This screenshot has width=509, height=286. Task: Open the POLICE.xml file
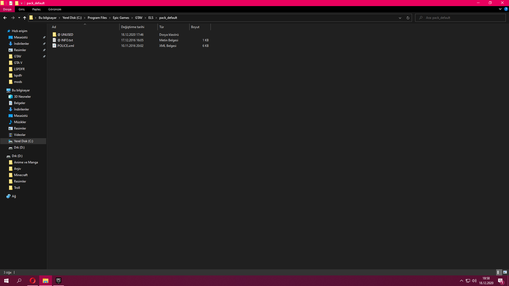[x=65, y=46]
